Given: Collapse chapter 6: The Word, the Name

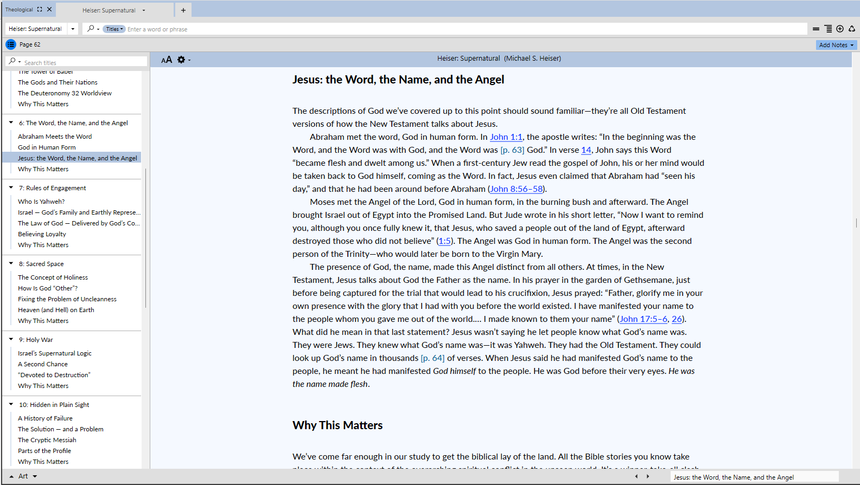Looking at the screenshot, I should [x=11, y=122].
